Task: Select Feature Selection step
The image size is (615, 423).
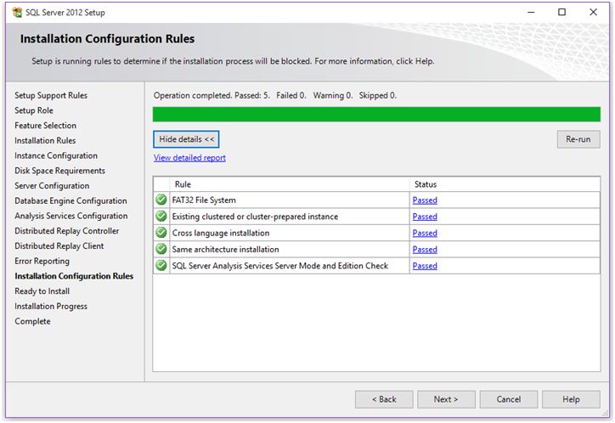Action: 46,126
